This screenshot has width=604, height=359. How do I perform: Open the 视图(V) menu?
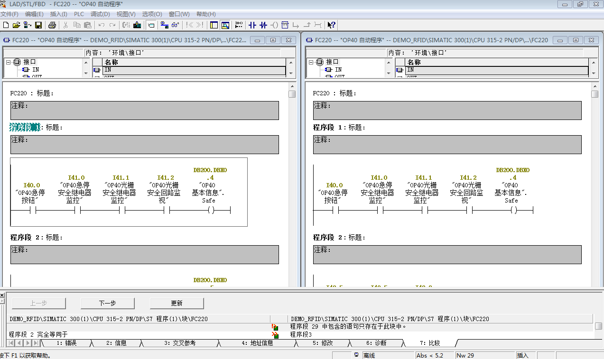(126, 14)
